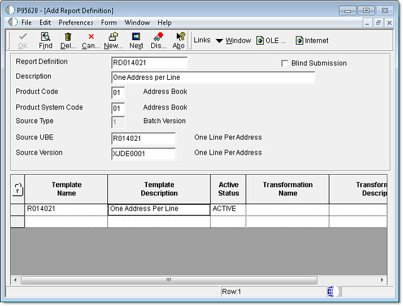This screenshot has height=306, width=403.
Task: Click the Row:1 status bar entry
Action: 231,292
